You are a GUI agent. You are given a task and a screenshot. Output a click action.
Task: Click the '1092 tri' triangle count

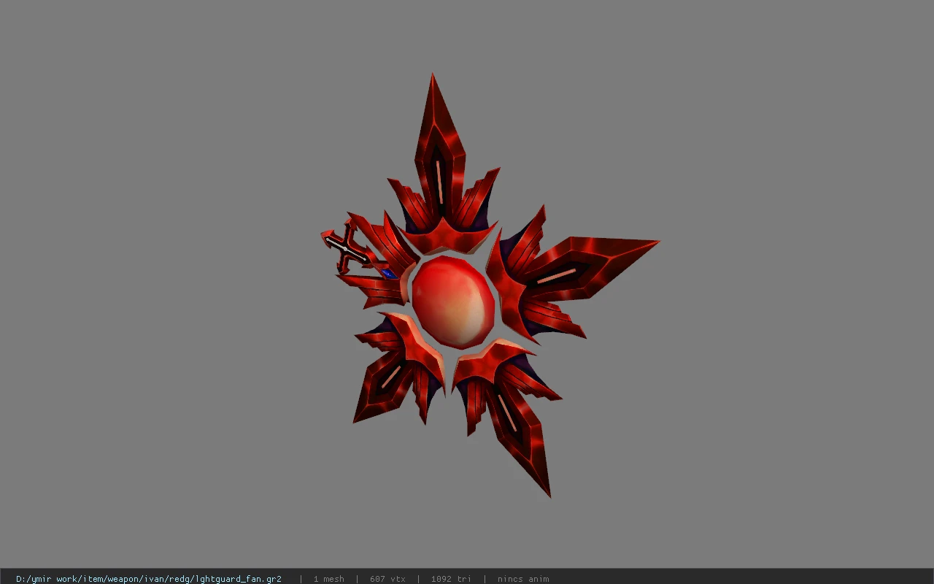coord(451,579)
